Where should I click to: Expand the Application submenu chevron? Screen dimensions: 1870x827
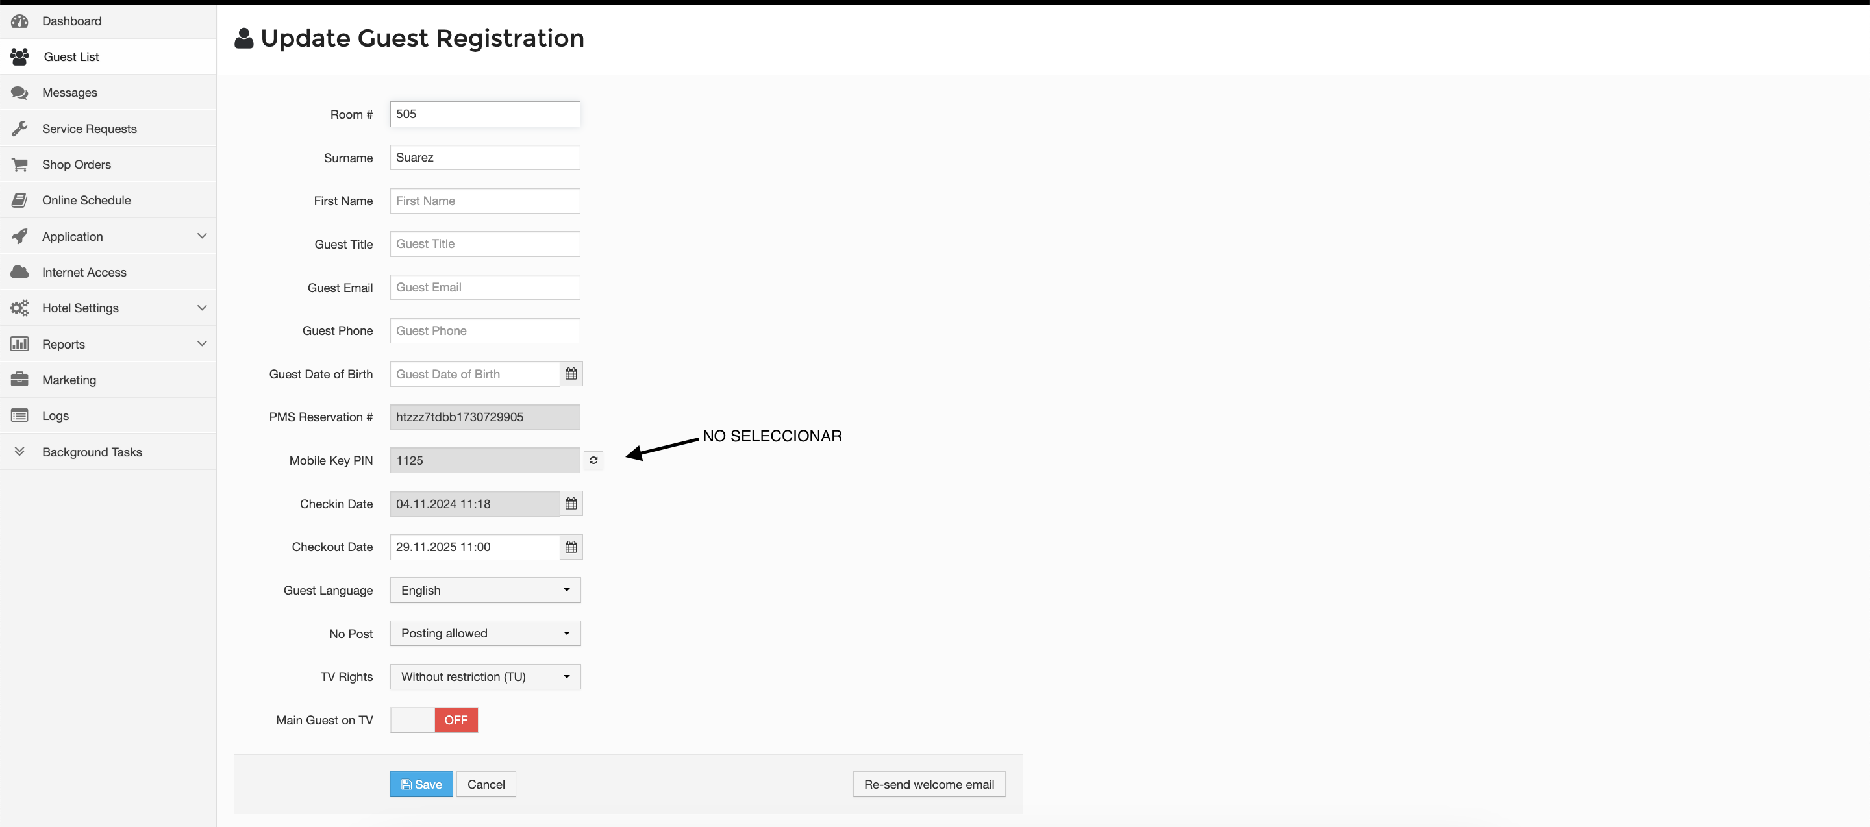point(202,236)
